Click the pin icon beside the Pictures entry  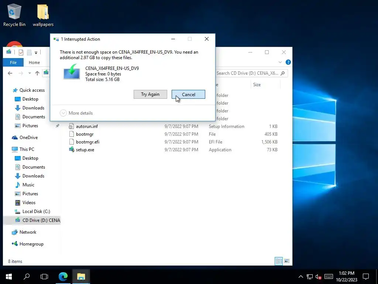point(57,126)
